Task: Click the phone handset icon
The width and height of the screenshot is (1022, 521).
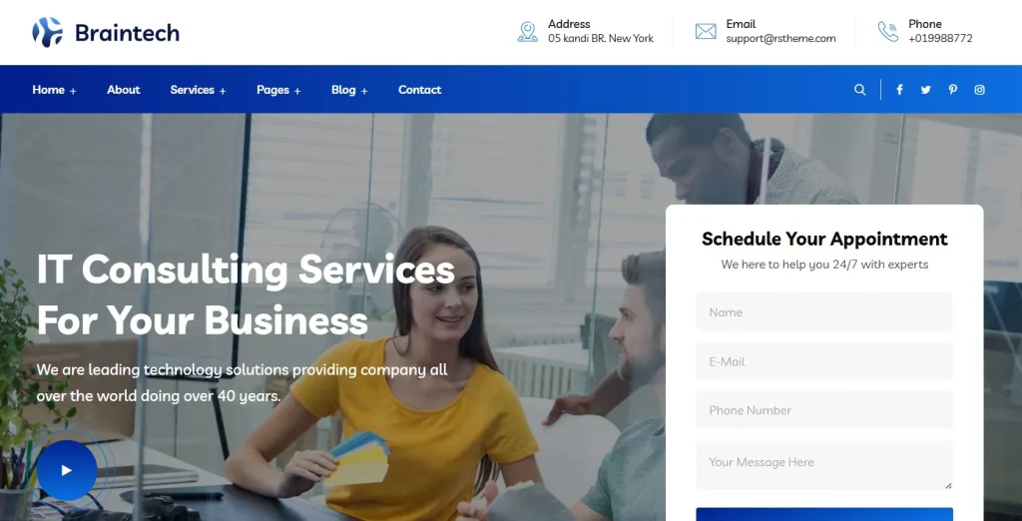Action: pyautogui.click(x=887, y=31)
